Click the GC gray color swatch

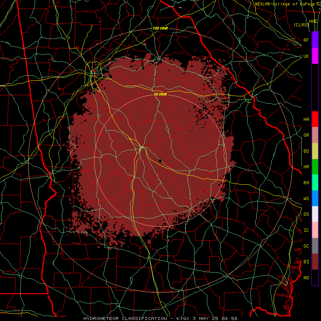coord(315,246)
